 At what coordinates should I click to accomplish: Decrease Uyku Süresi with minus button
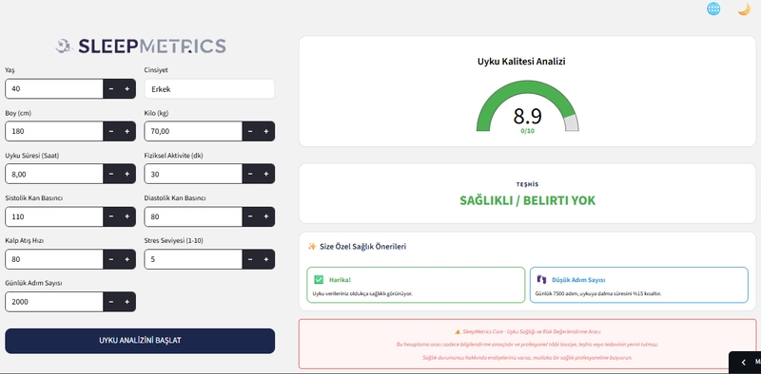[x=111, y=174]
